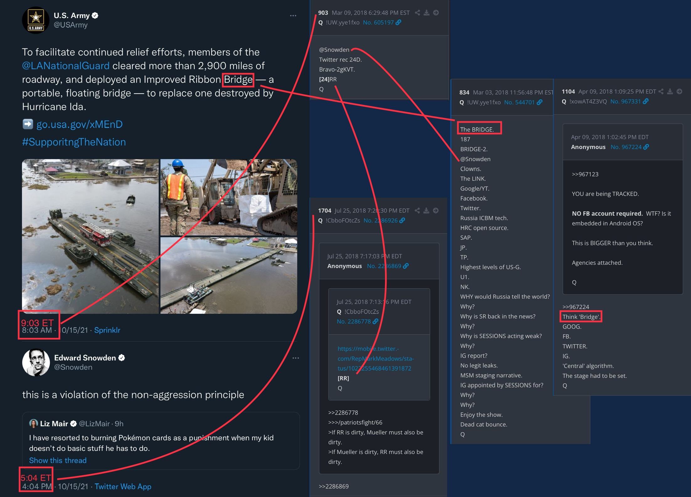Image resolution: width=691 pixels, height=497 pixels.
Task: Click the link icon beside Anonymous No. 2286869
Action: point(406,266)
